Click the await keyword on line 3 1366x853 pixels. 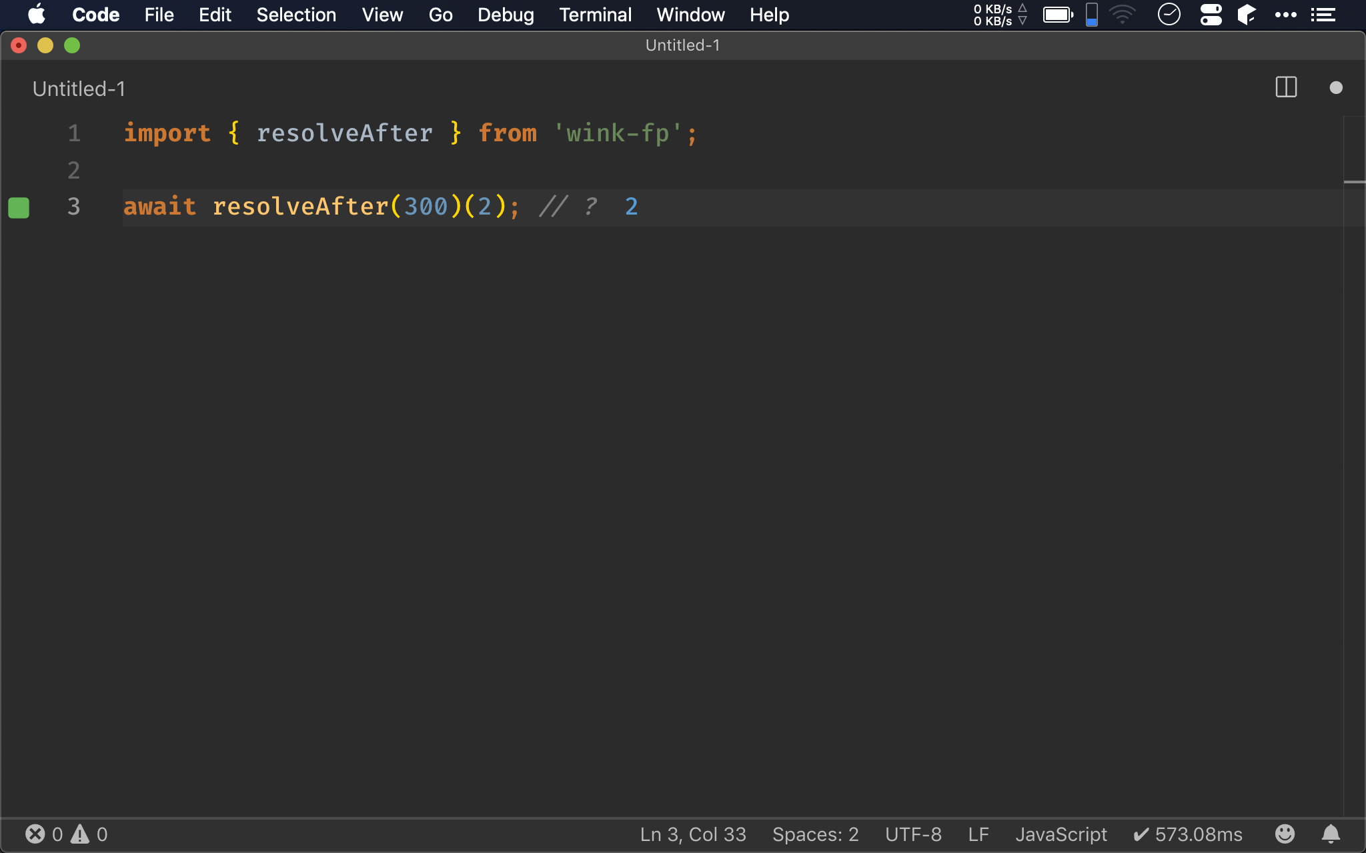(160, 207)
